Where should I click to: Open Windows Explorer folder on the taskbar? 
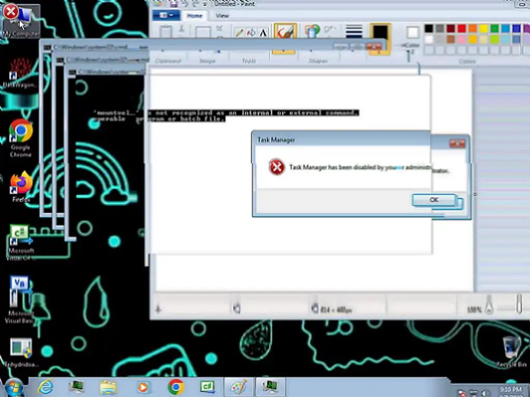108,387
